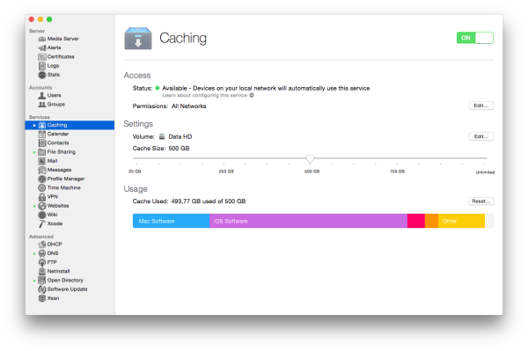Image resolution: width=528 pixels, height=351 pixels.
Task: Click the green status indicator dot
Action: [158, 88]
